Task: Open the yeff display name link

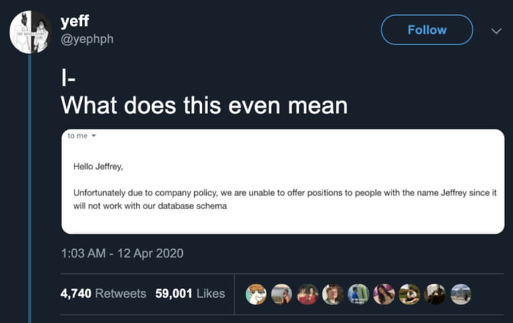Action: pos(74,22)
